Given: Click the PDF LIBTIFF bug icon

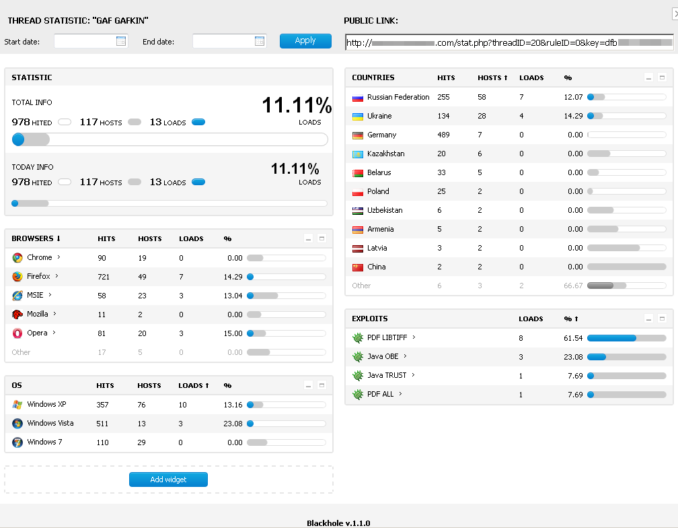Looking at the screenshot, I should [x=358, y=338].
